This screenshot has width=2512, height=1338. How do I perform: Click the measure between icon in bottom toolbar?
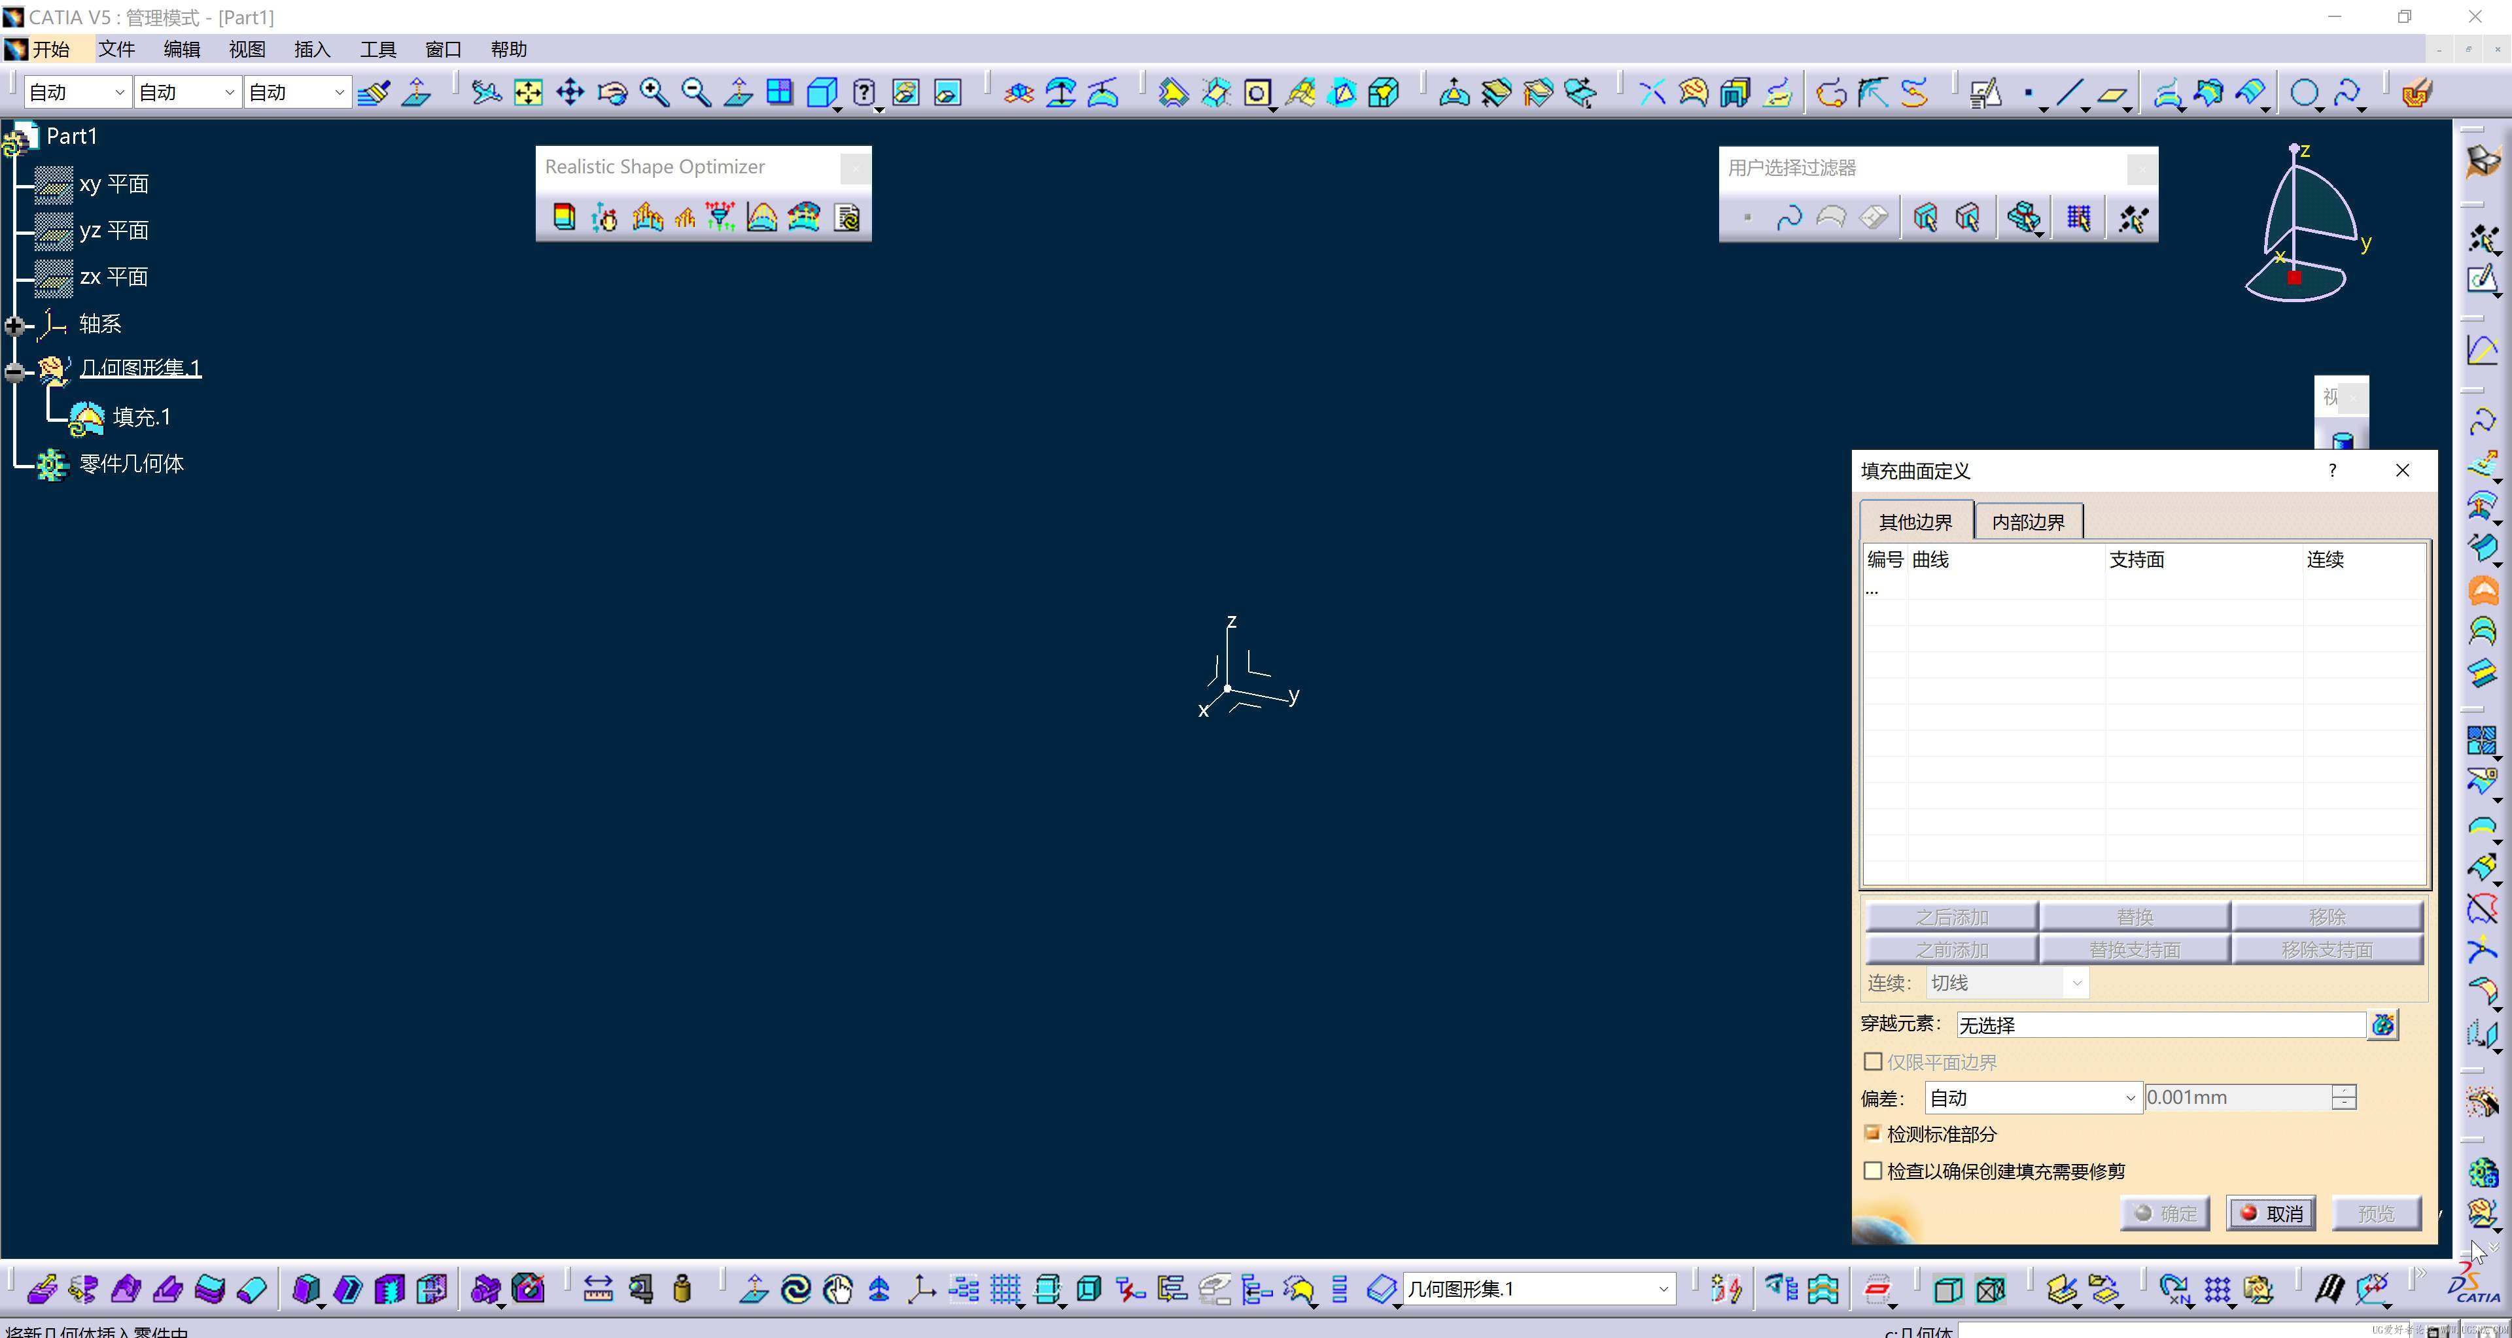point(598,1289)
